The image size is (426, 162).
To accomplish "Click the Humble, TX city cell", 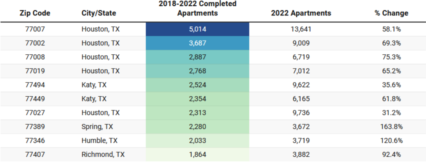I will [x=99, y=140].
